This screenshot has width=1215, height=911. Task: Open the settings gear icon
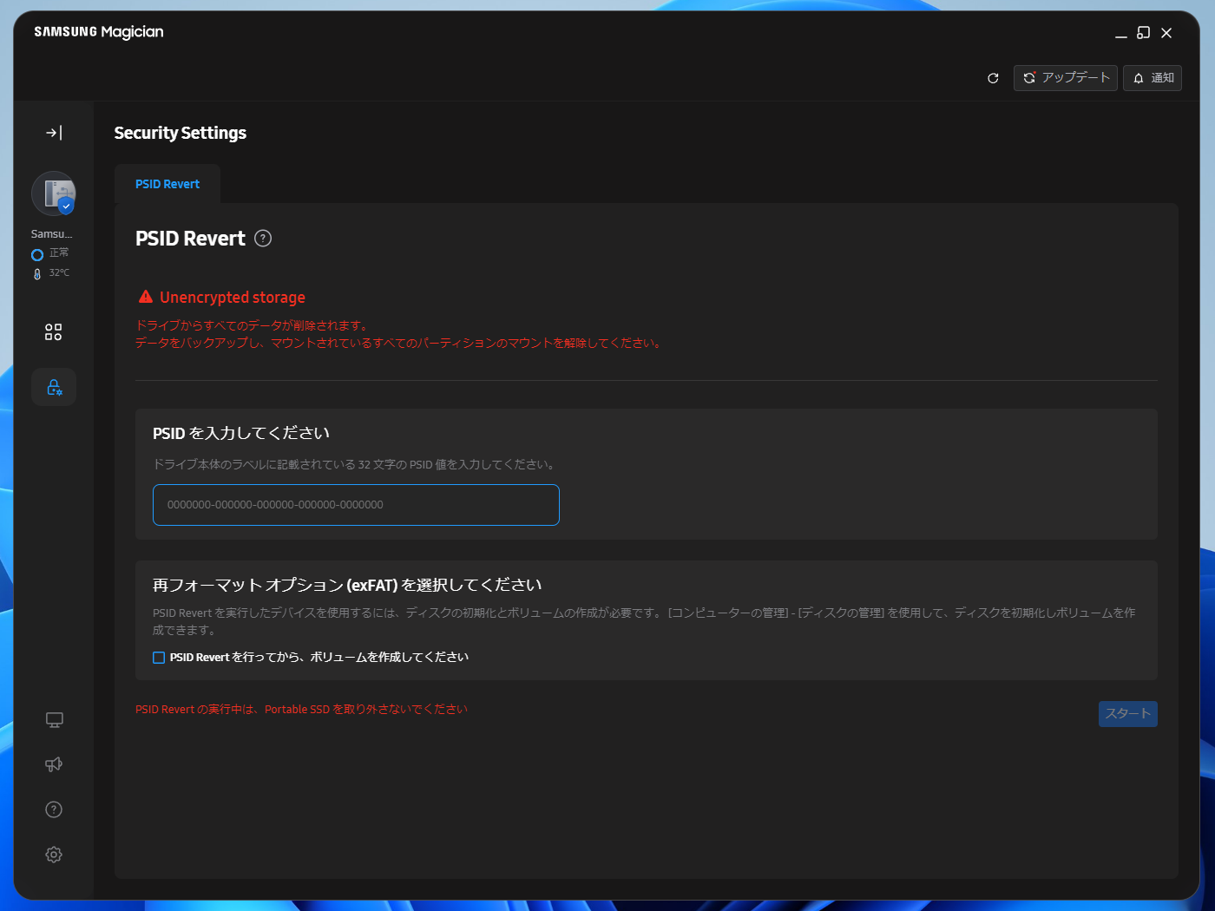pos(54,855)
